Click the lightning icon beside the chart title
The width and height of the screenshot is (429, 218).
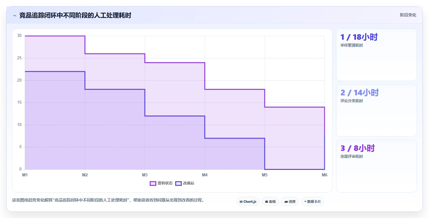[15, 15]
